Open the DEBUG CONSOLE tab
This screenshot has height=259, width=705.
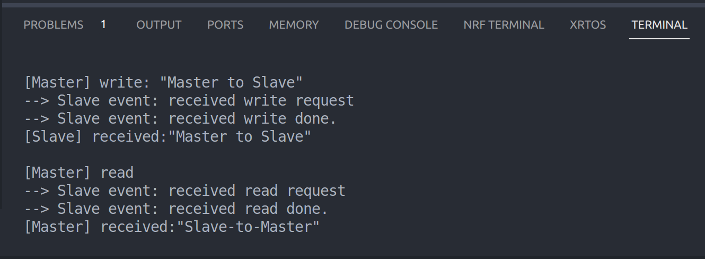click(x=391, y=25)
